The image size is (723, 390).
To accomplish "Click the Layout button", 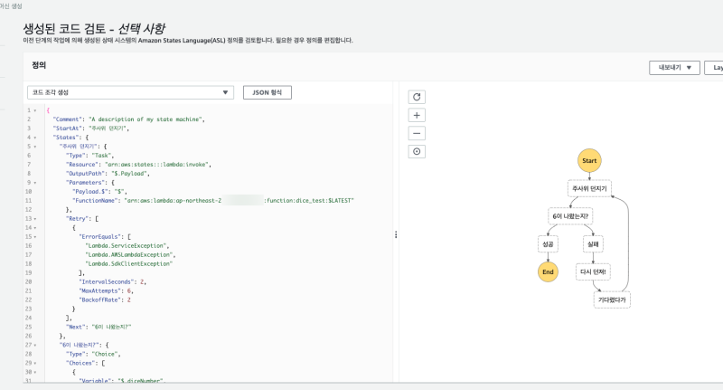I will click(x=714, y=67).
